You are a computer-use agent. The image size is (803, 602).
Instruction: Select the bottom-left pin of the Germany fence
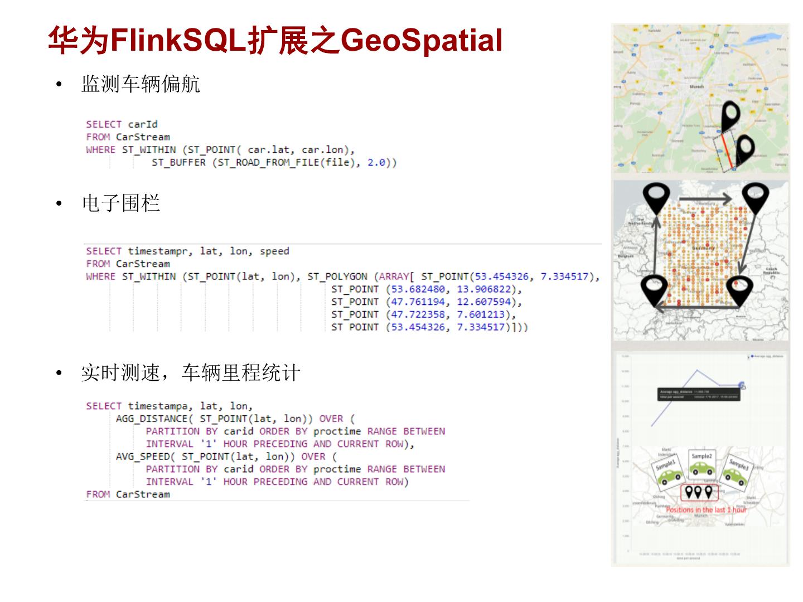(655, 292)
